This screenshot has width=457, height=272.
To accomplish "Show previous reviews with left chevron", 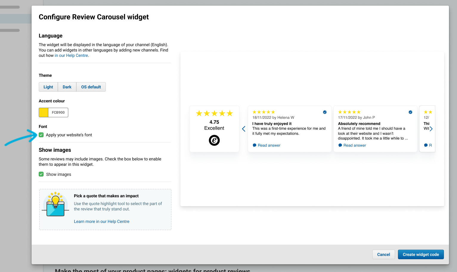I will coord(244,129).
